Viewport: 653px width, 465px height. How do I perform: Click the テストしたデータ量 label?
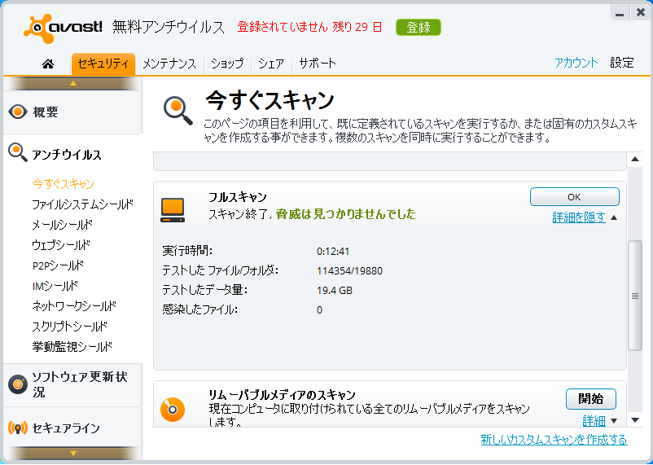click(x=205, y=290)
